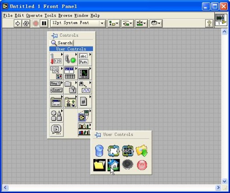
Task: Open the Browse menu
Action: coord(65,16)
